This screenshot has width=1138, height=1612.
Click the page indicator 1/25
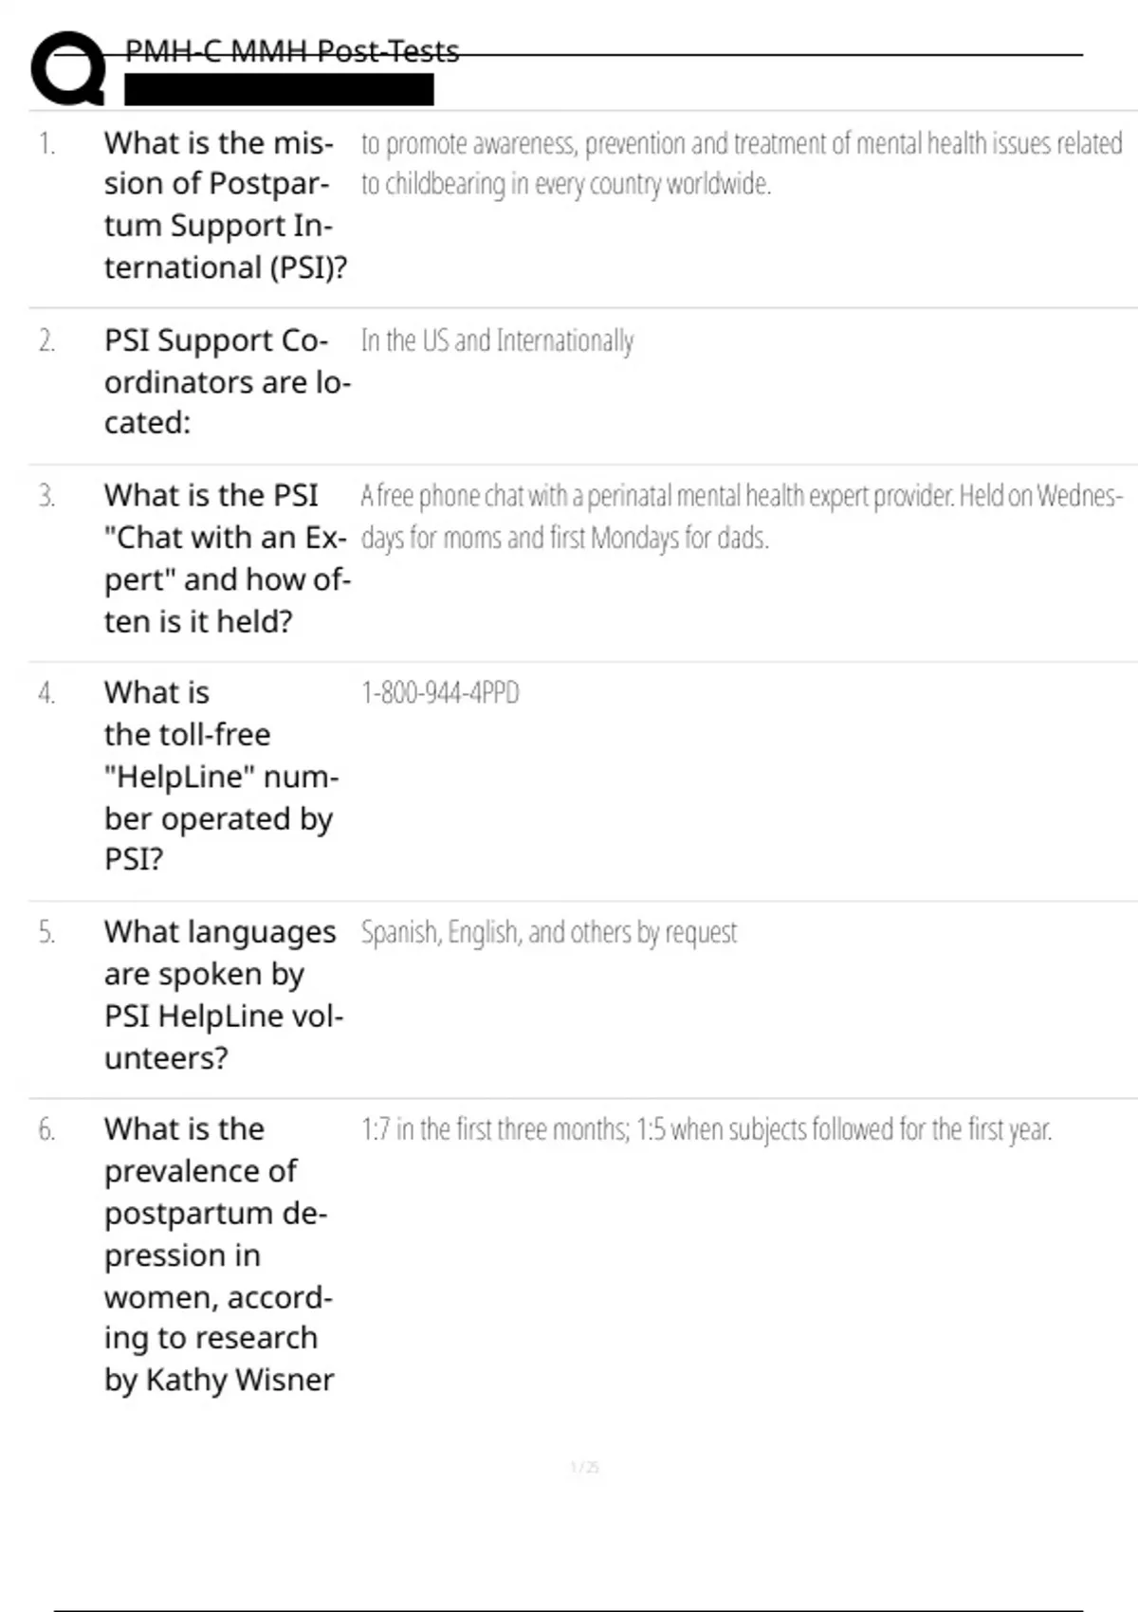pyautogui.click(x=584, y=1467)
